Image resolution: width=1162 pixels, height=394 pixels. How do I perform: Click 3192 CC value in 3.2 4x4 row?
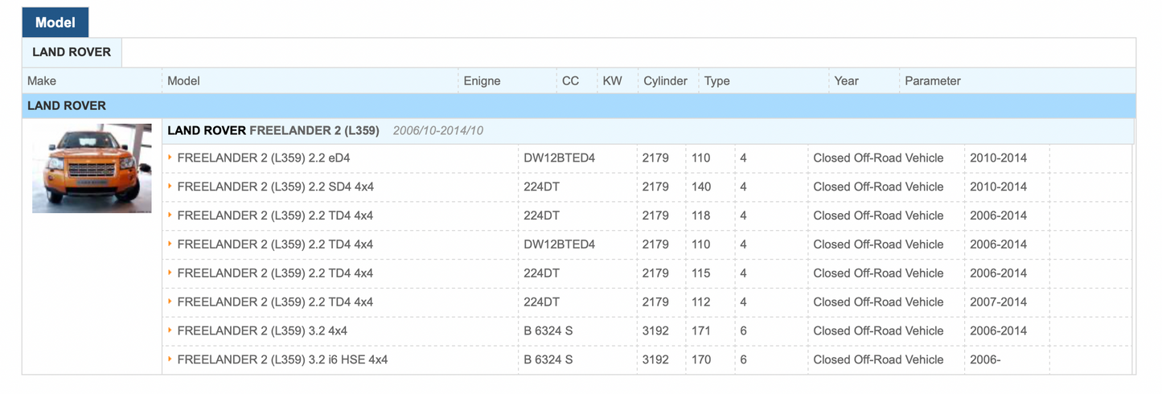(x=655, y=330)
